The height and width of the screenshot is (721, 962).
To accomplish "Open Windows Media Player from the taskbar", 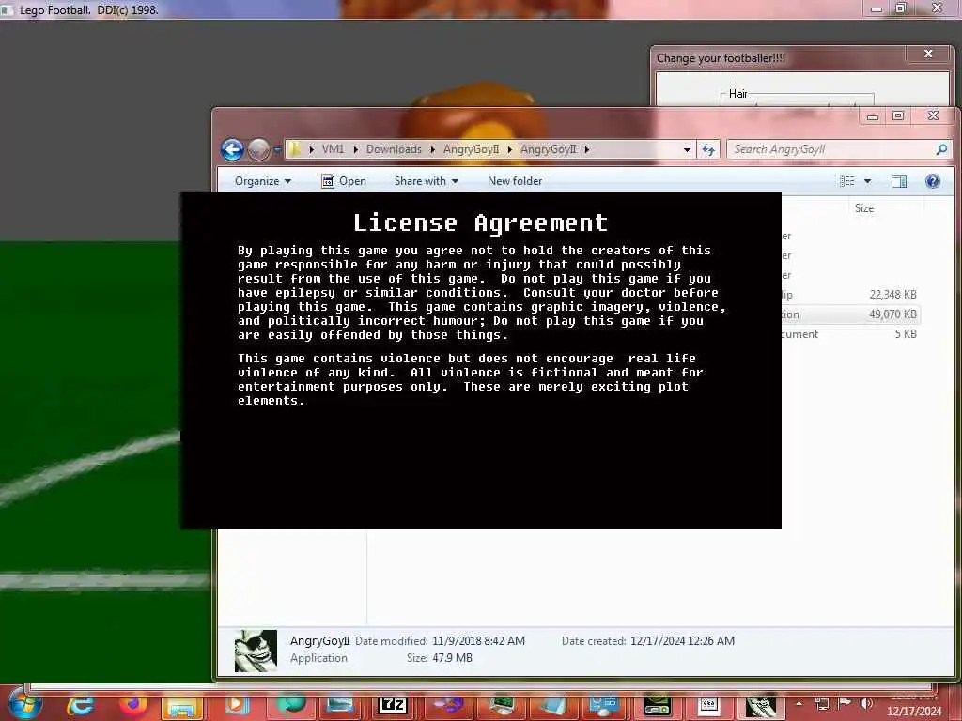I will click(x=237, y=705).
